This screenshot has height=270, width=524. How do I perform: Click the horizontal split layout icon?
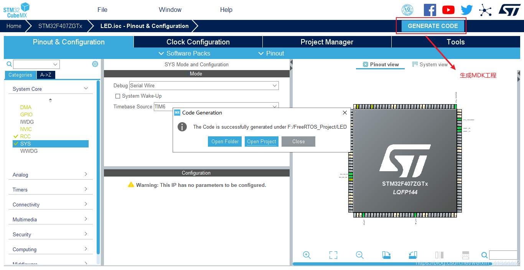point(466,255)
